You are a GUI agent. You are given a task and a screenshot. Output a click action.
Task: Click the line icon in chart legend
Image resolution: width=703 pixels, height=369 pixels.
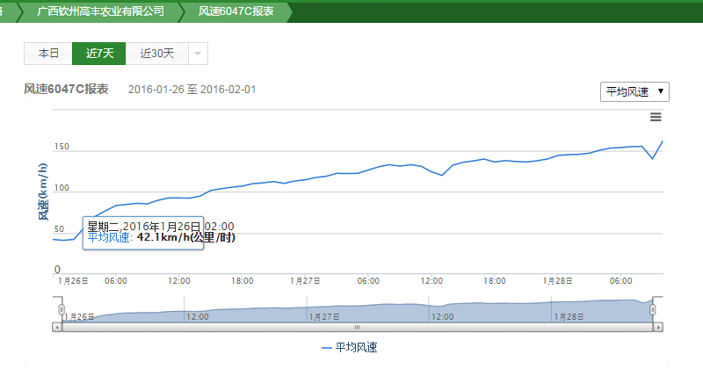coord(327,348)
